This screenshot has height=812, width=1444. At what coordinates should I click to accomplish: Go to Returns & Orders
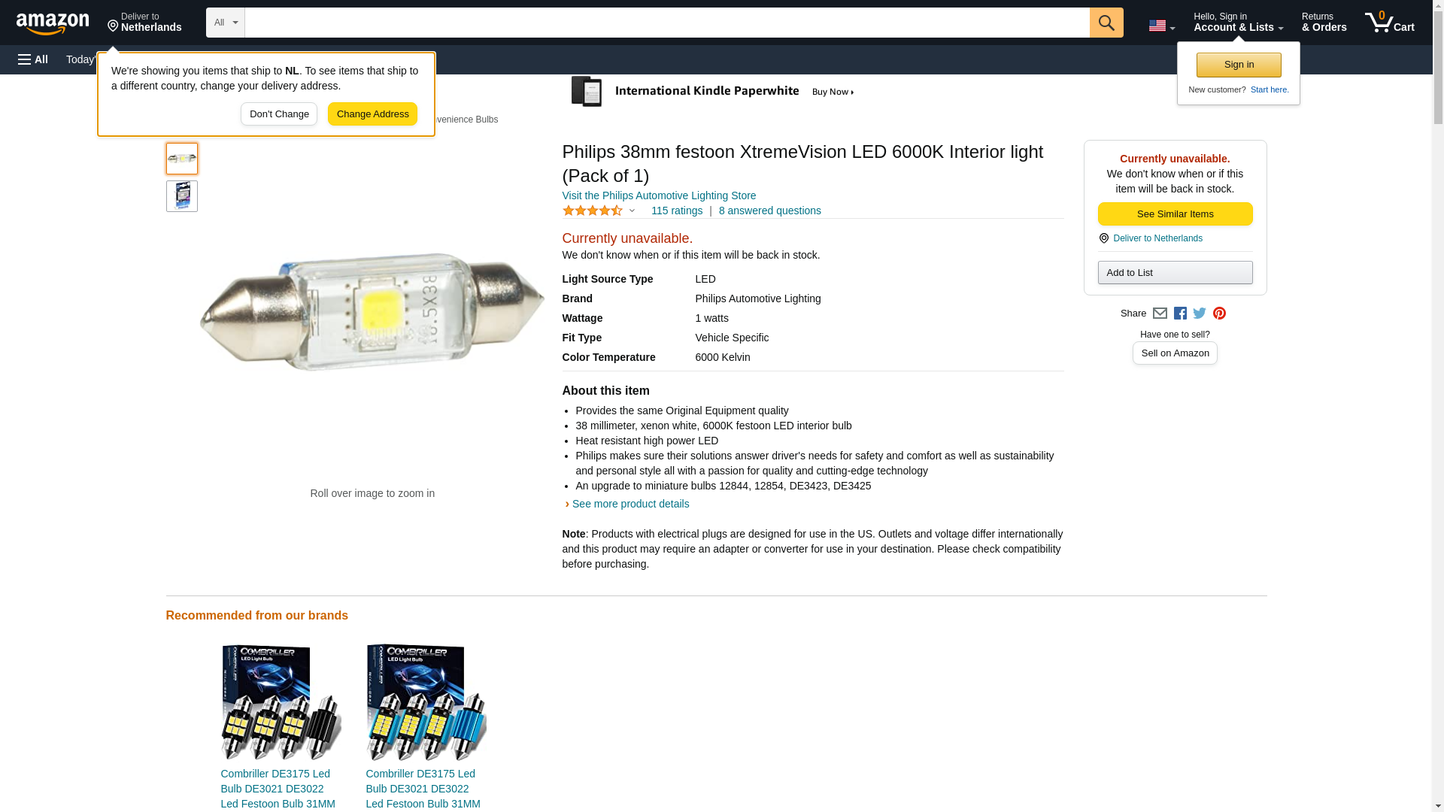coord(1324,23)
